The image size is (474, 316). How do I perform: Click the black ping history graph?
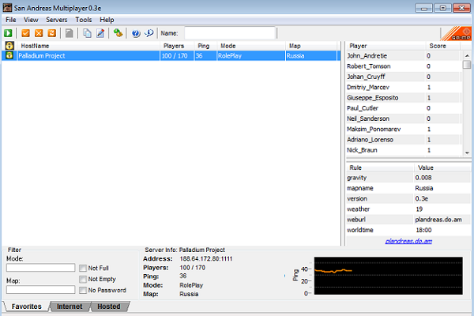point(389,276)
